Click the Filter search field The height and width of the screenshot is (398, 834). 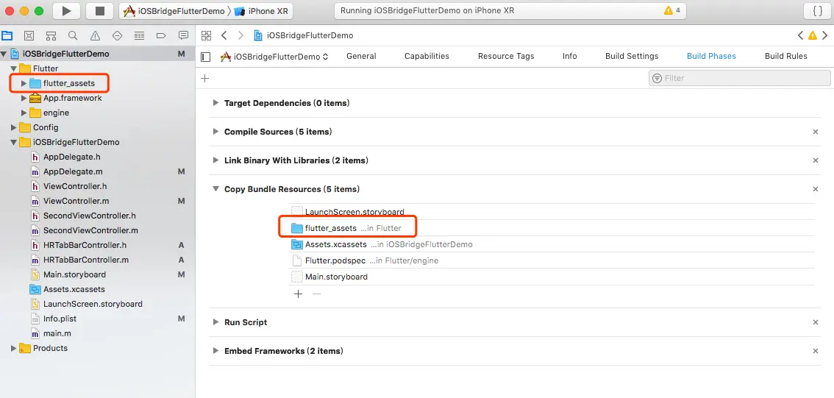click(739, 78)
